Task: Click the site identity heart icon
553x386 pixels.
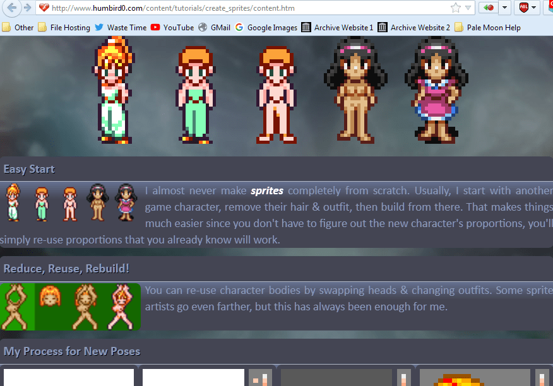Action: 44,8
